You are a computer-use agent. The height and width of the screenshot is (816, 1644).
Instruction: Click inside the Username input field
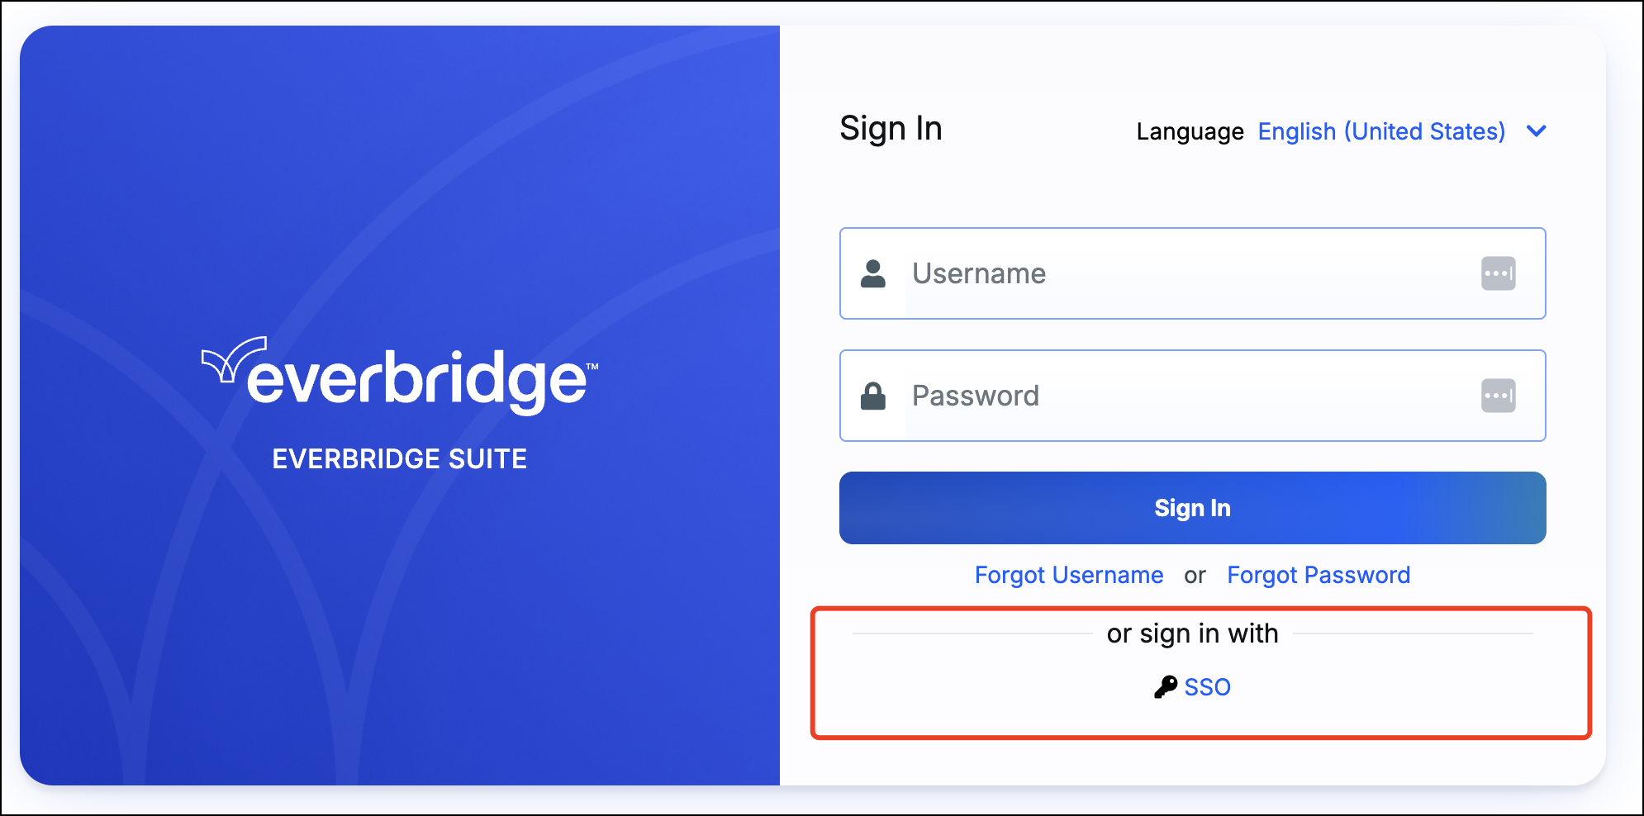(x=1157, y=273)
